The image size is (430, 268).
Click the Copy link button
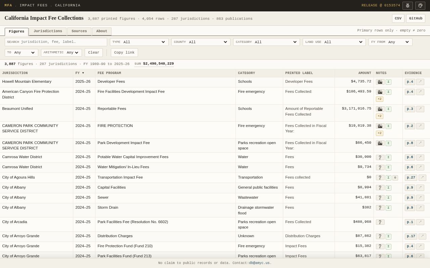pyautogui.click(x=124, y=53)
